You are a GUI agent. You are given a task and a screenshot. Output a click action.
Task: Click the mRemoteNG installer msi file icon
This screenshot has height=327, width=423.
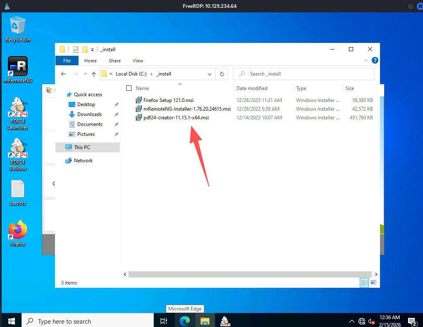click(x=139, y=109)
